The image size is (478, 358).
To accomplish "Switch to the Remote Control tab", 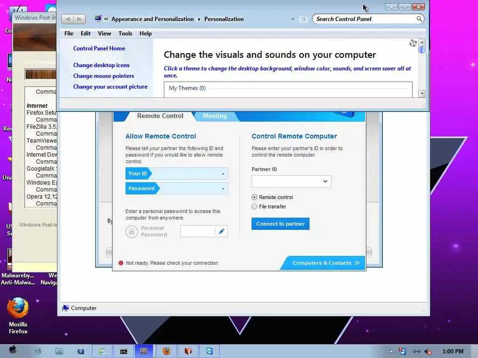I will [x=160, y=116].
